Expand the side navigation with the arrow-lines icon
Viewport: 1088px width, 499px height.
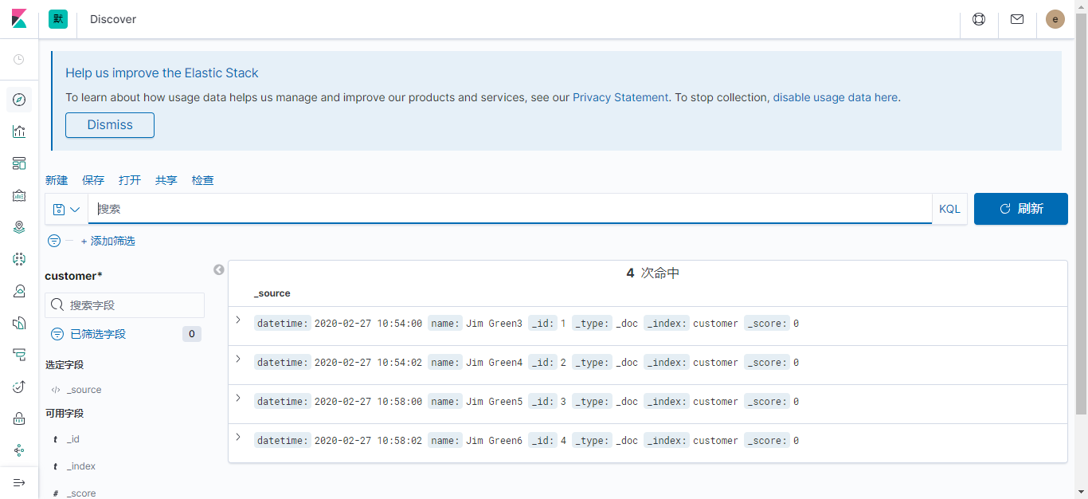19,483
